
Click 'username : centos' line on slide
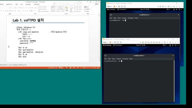tap(28, 41)
